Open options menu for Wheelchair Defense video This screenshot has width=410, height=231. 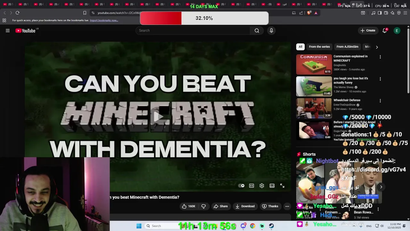click(x=380, y=101)
